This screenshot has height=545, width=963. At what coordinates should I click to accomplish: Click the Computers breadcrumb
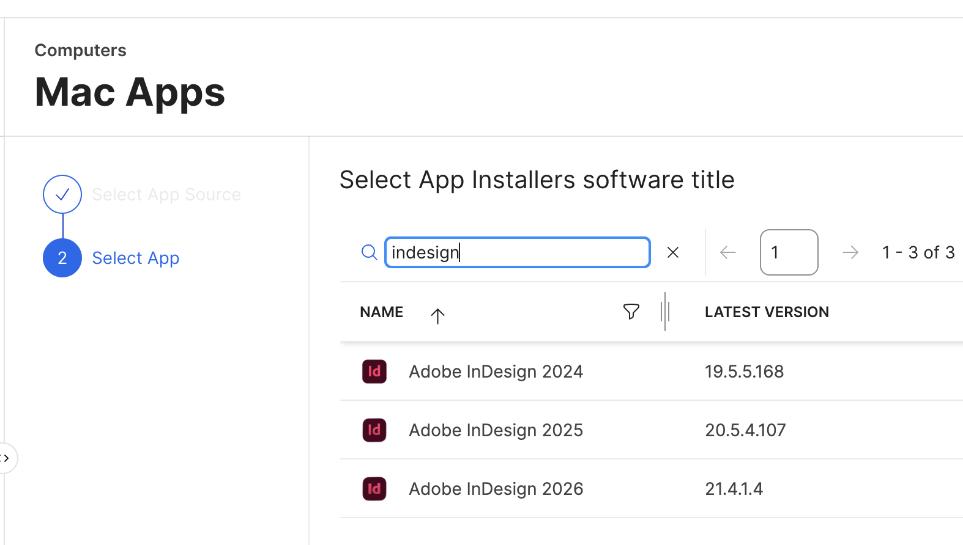pyautogui.click(x=80, y=50)
